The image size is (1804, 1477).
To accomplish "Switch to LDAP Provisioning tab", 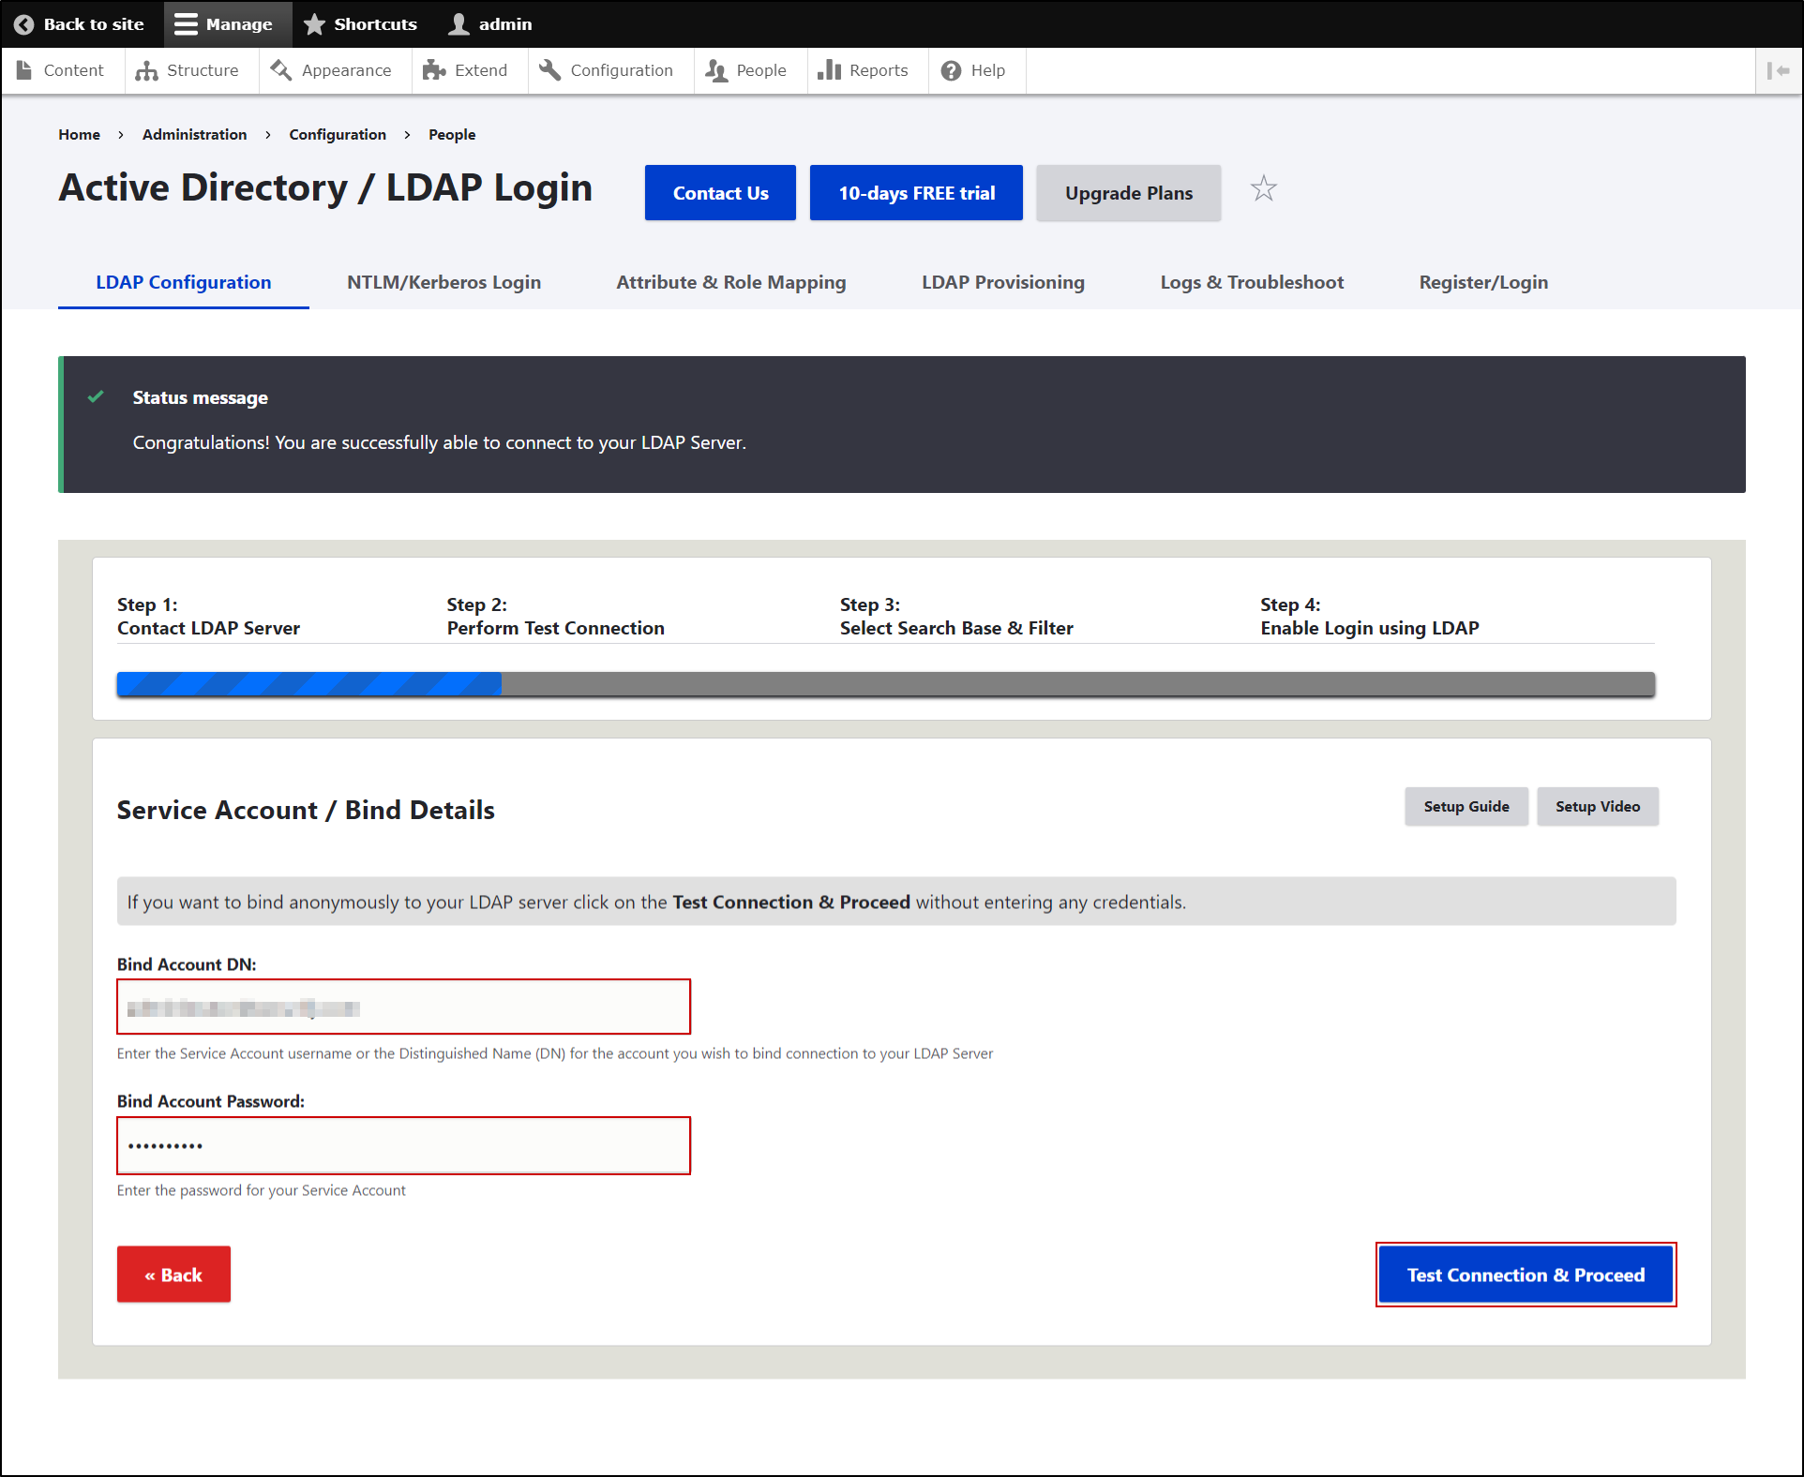I will (1002, 282).
